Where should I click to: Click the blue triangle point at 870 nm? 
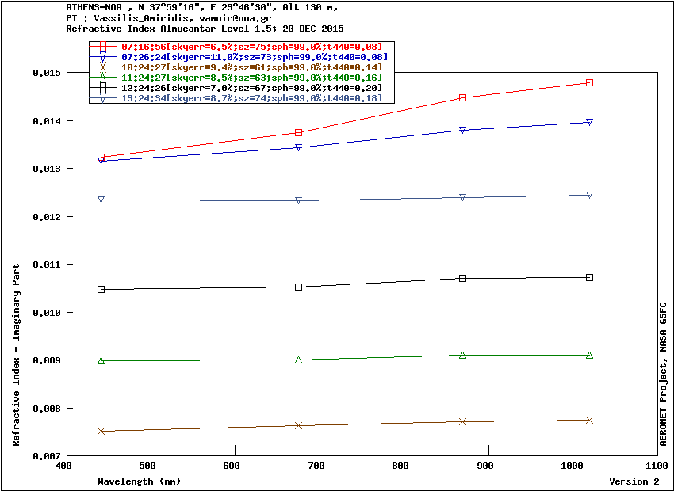(x=462, y=130)
